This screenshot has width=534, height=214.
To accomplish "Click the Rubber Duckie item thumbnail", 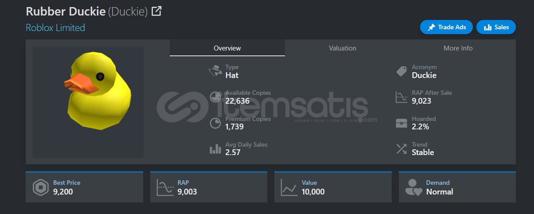I will [88, 102].
